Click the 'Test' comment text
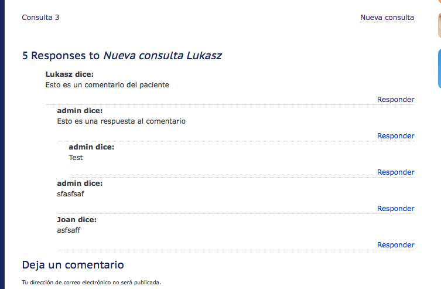 pyautogui.click(x=76, y=157)
